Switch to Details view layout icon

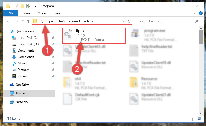click(193, 119)
